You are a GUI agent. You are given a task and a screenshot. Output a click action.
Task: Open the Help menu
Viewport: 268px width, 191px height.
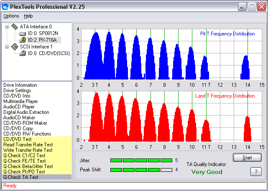(28, 16)
